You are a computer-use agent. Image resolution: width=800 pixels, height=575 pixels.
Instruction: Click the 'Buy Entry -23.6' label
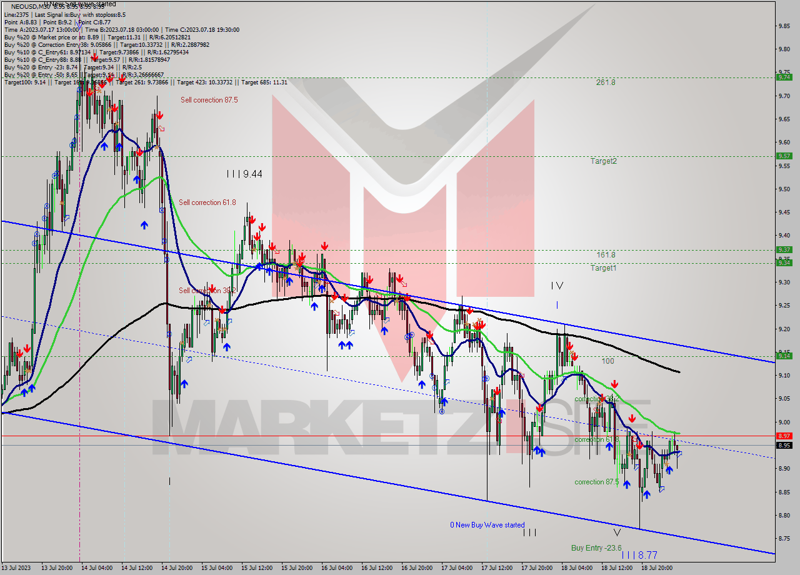[596, 548]
